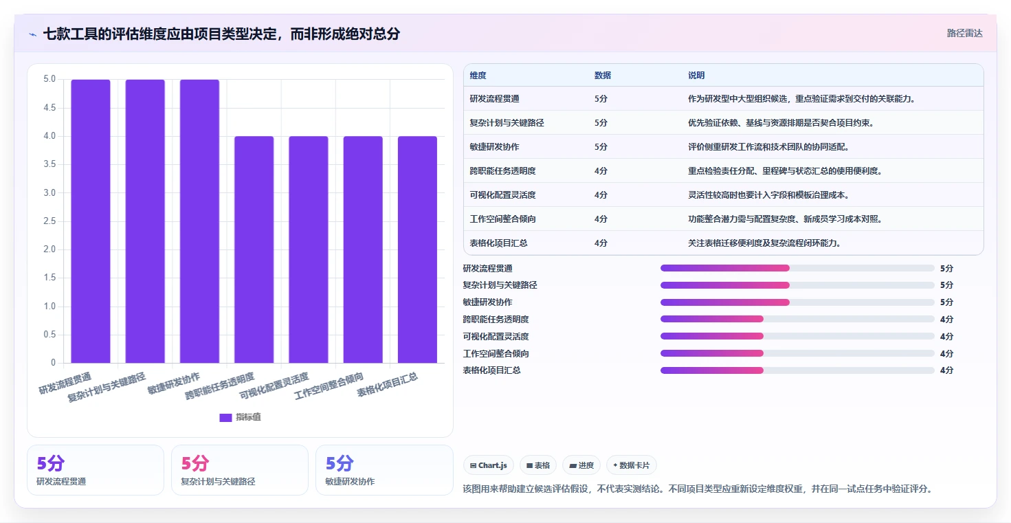Click the main title 七款工具的评估维度
The width and height of the screenshot is (1011, 523).
[x=221, y=34]
